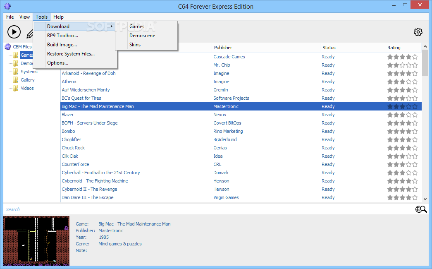Select the Chuck Rock game row
Viewport: 432px width, 269px height.
(x=241, y=148)
